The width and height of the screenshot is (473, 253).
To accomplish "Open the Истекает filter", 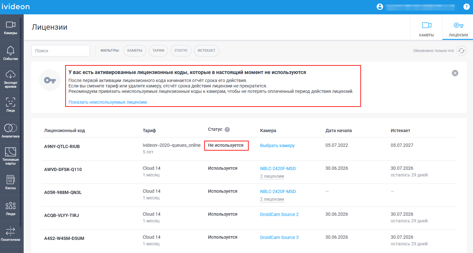I will (206, 51).
